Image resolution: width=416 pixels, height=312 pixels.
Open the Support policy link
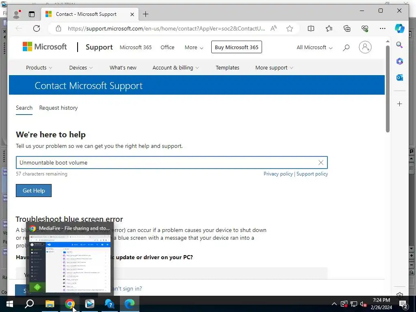pyautogui.click(x=312, y=174)
